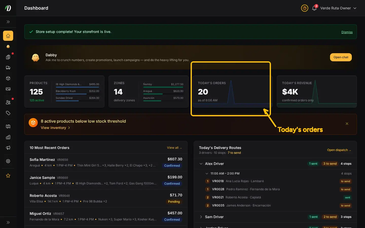This screenshot has width=365, height=228.
Task: Open Roberto Acosta order VR0648
Action: (106, 198)
